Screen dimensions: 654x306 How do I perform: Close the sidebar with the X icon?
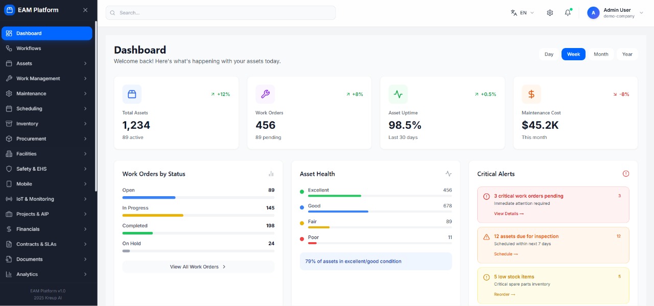coord(85,10)
